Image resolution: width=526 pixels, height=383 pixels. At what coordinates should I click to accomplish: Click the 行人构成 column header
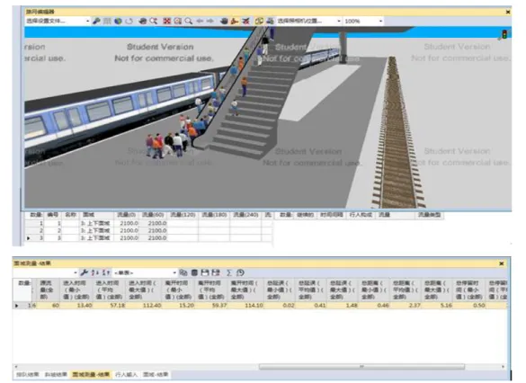pyautogui.click(x=361, y=215)
